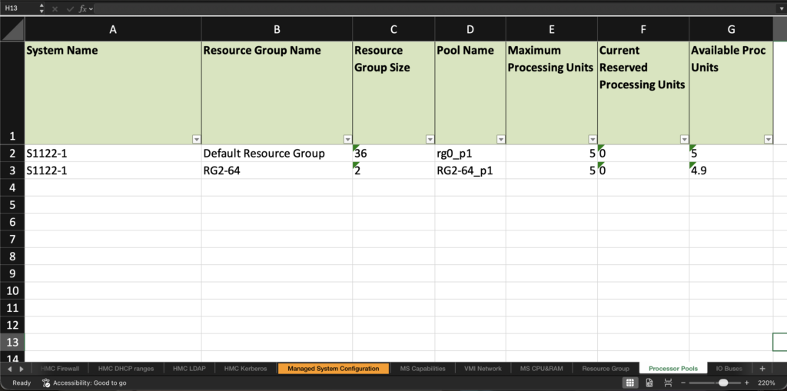Viewport: 787px width, 391px height.
Task: Open the System Name filter dropdown
Action: (196, 139)
